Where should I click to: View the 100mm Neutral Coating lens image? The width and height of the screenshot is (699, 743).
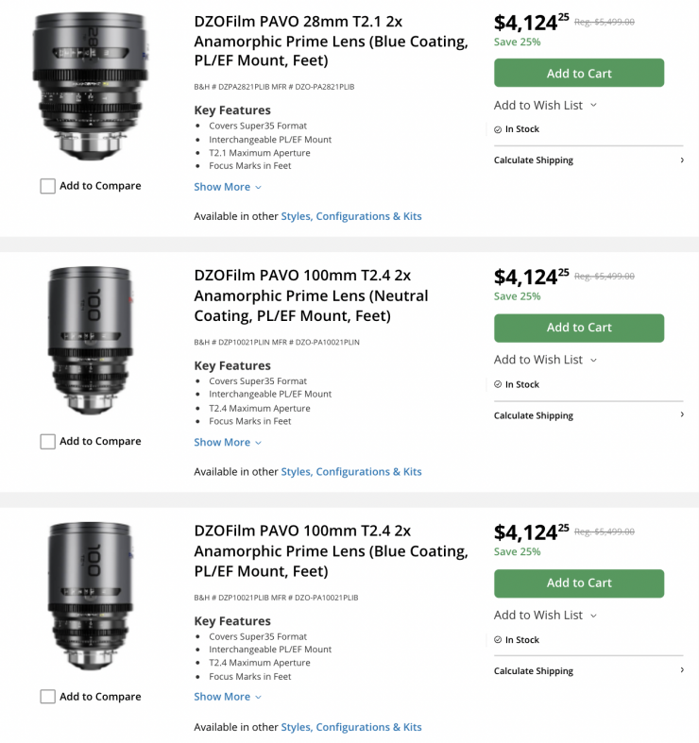(x=91, y=342)
